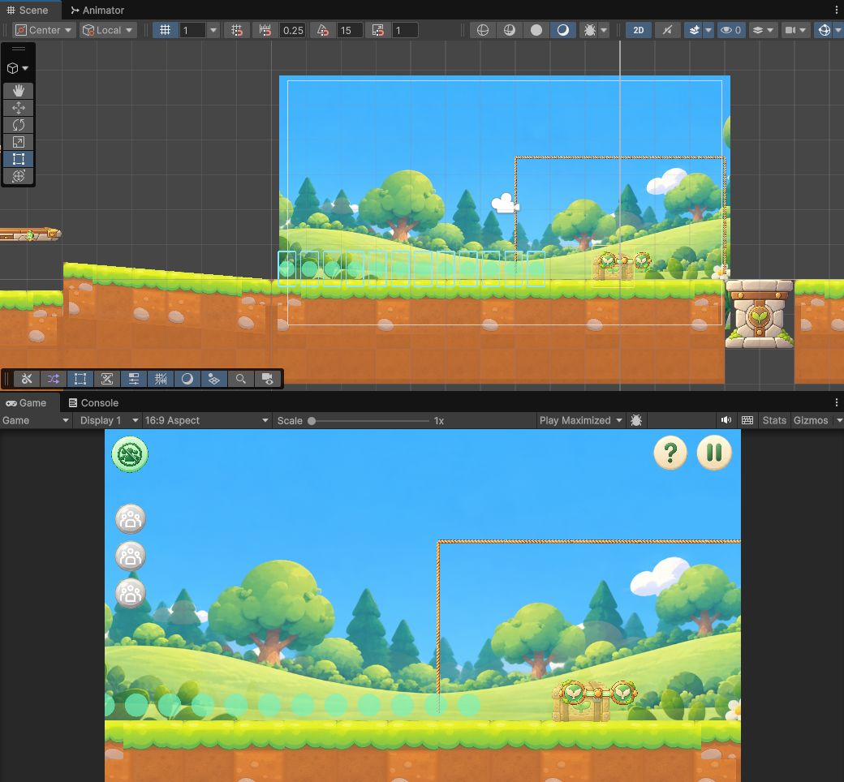Select the Transform tool
The width and height of the screenshot is (844, 782).
[x=19, y=176]
